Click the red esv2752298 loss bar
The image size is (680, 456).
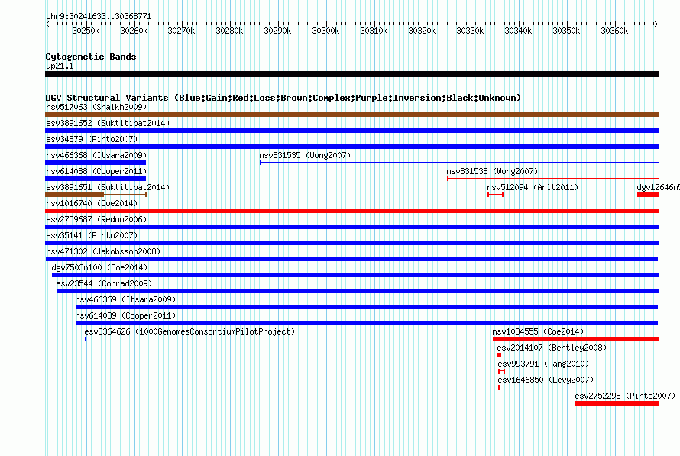(x=617, y=403)
